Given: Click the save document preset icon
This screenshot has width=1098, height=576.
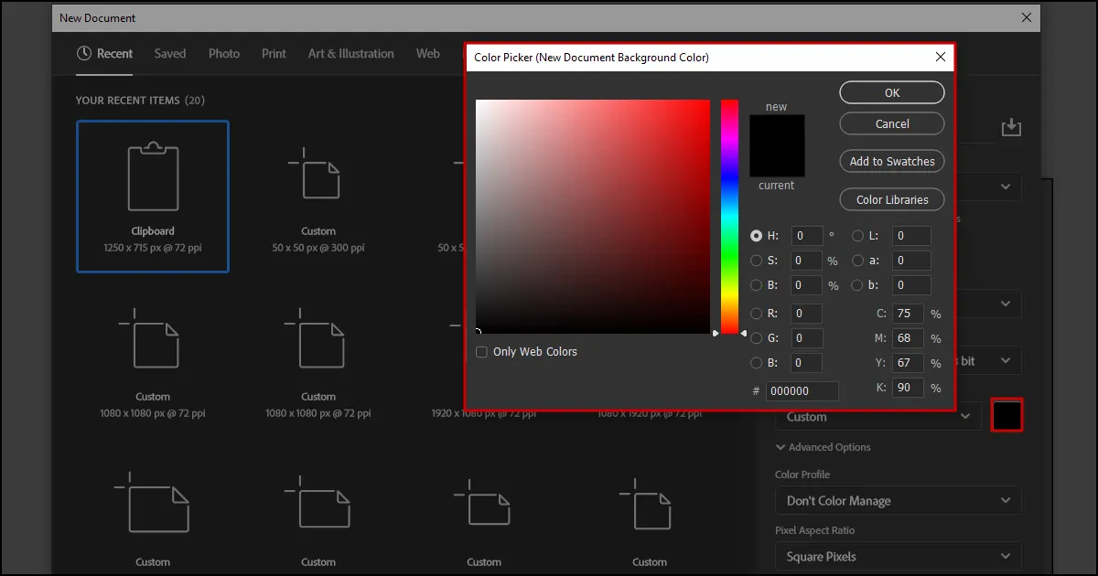Looking at the screenshot, I should point(1010,127).
